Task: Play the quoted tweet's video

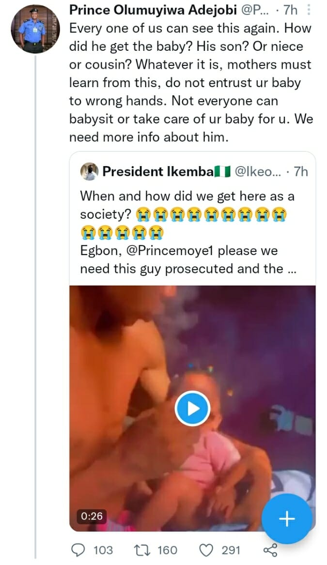Action: pyautogui.click(x=192, y=409)
